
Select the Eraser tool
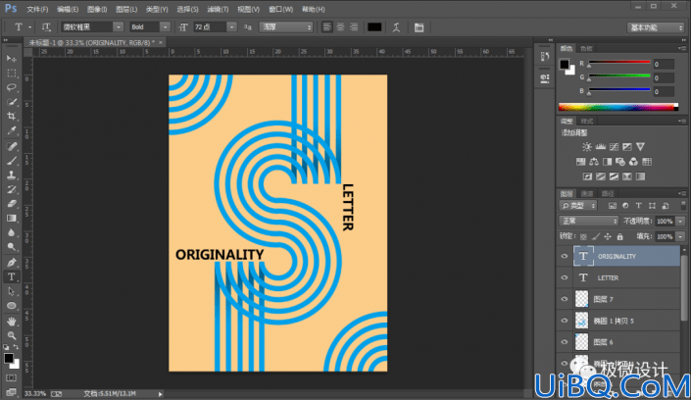(x=12, y=204)
